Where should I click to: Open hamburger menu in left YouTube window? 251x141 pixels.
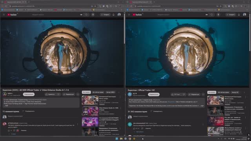(x=4, y=15)
